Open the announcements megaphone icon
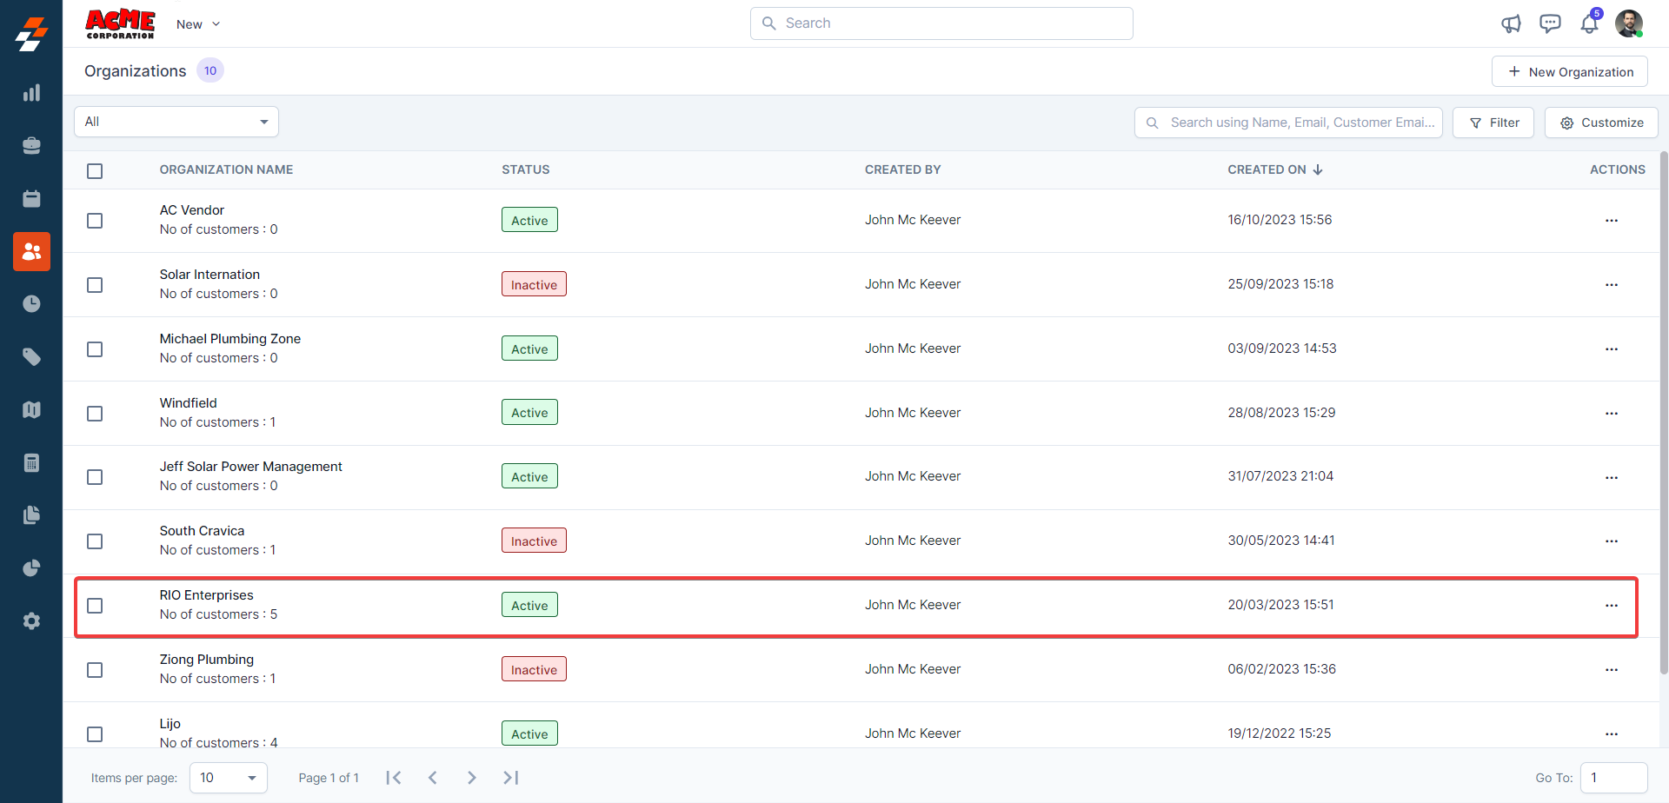Image resolution: width=1669 pixels, height=803 pixels. tap(1511, 23)
